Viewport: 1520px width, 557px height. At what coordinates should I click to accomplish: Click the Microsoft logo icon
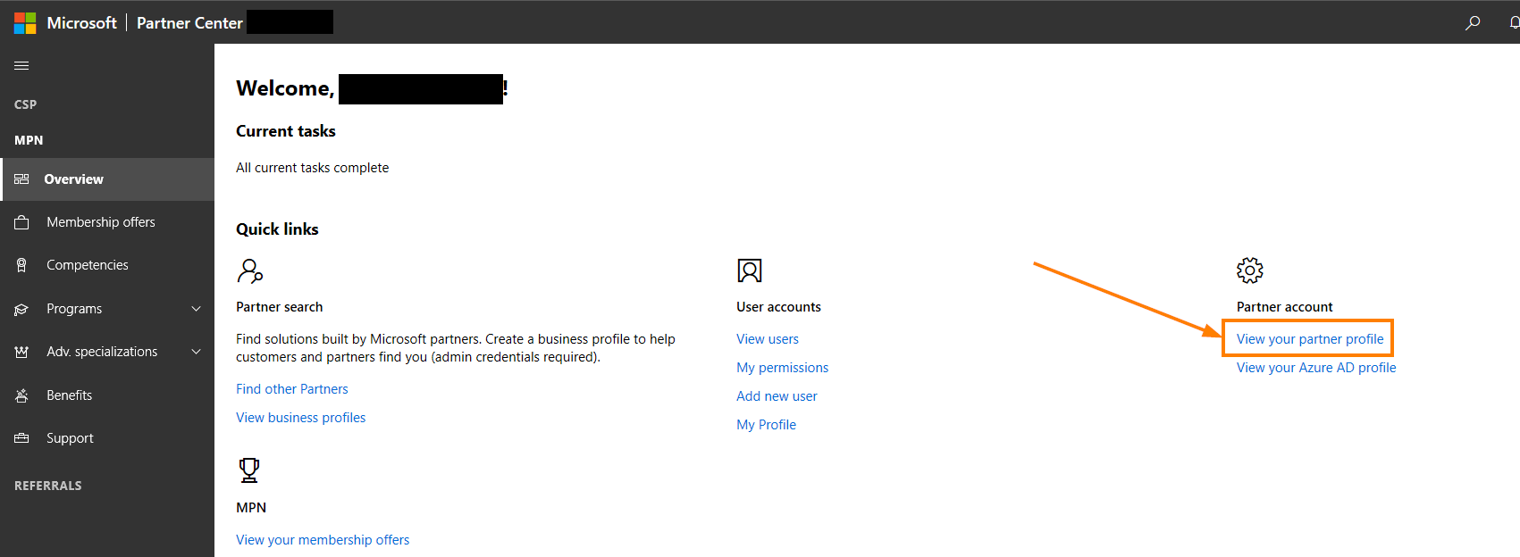tap(25, 22)
